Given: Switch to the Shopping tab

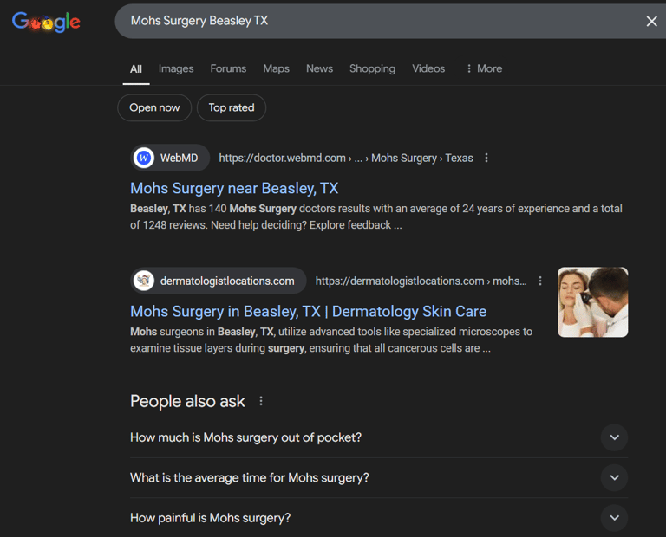Looking at the screenshot, I should [372, 68].
